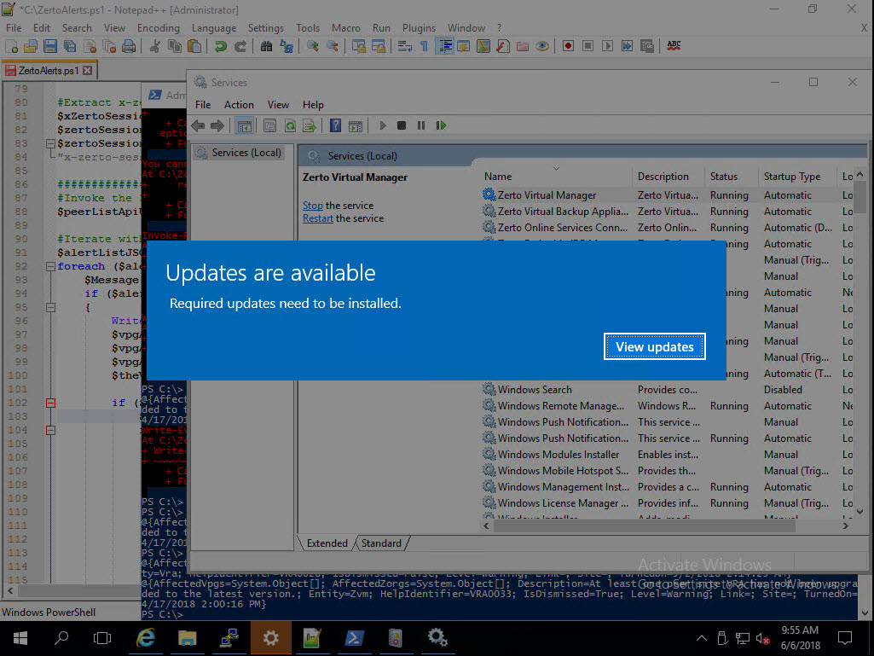The image size is (874, 656).
Task: Click Refresh icon in Services toolbar
Action: pos(290,125)
